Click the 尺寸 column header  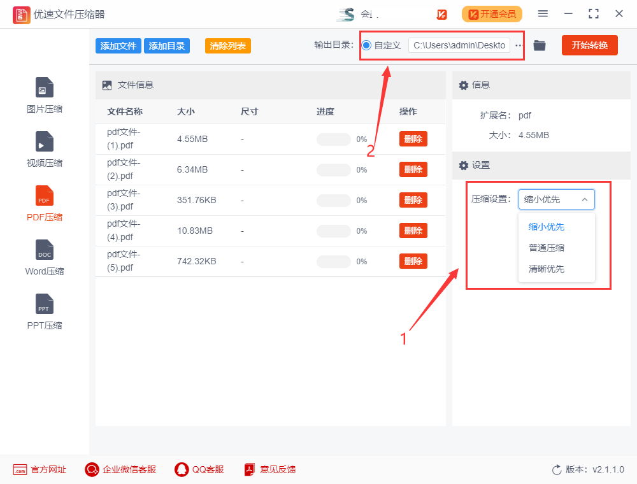pos(249,111)
